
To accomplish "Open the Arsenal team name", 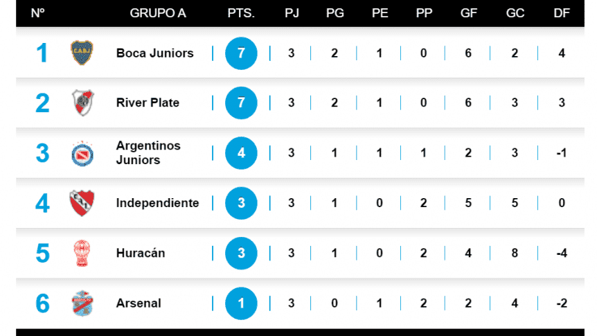I will [139, 303].
